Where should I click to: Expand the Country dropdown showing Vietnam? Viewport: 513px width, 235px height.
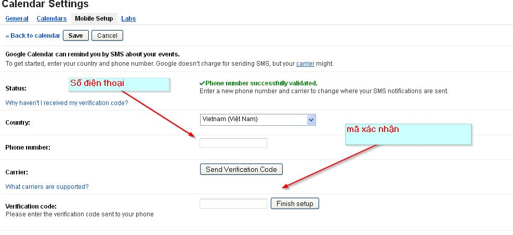click(258, 120)
